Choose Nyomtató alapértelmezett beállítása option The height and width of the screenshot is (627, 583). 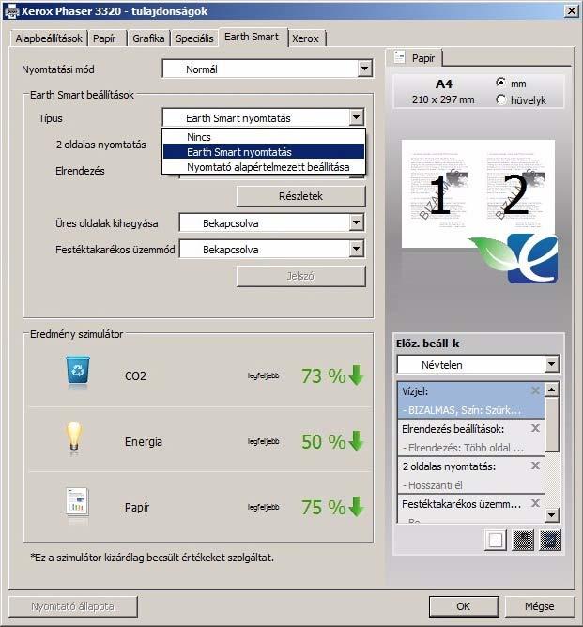264,167
